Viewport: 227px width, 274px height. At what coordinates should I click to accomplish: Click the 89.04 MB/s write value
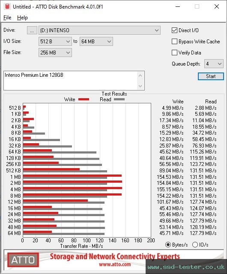(171, 171)
